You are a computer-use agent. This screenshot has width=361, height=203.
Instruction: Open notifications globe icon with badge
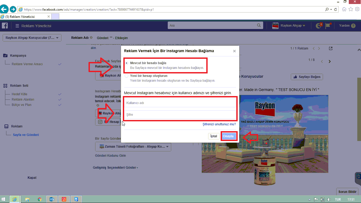click(x=318, y=26)
